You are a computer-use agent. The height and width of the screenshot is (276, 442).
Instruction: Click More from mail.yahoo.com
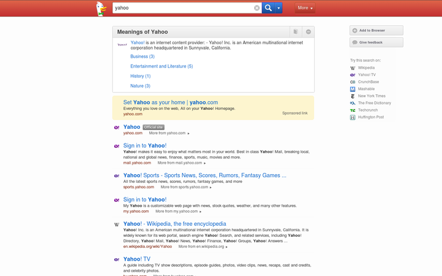(x=182, y=163)
